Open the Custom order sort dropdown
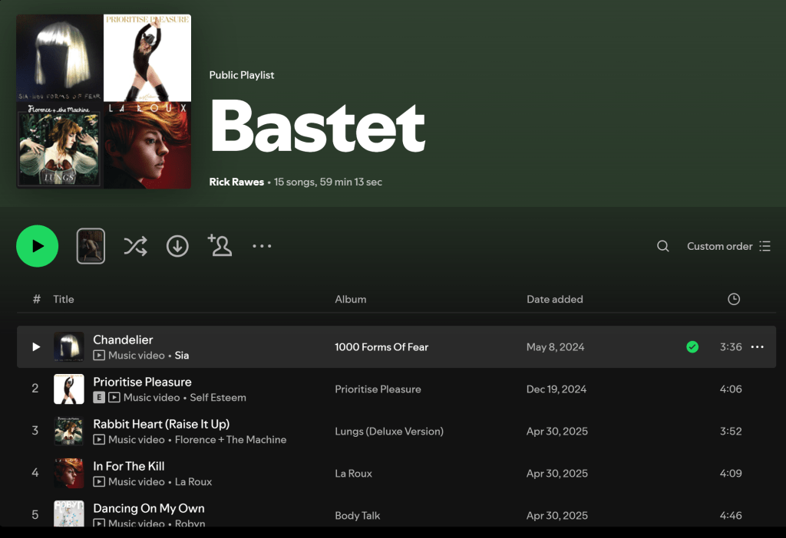Viewport: 786px width, 538px height. [728, 246]
